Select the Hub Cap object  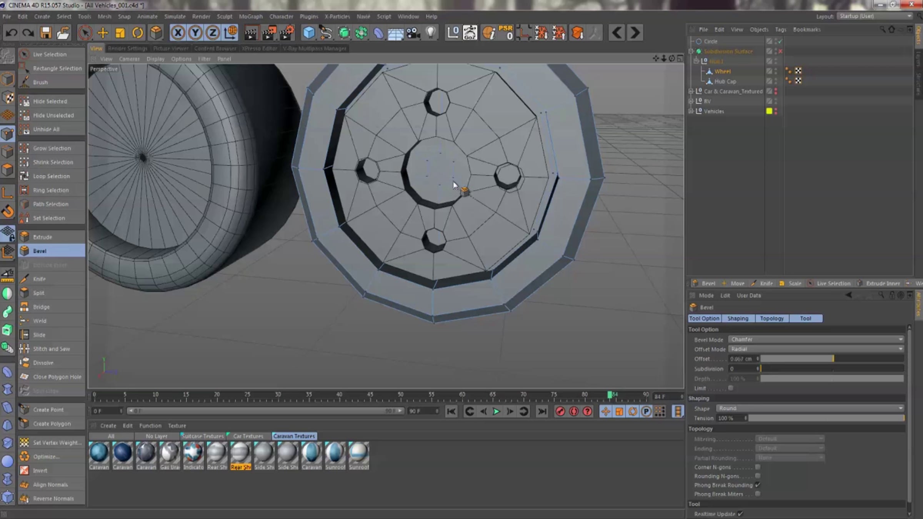(x=725, y=81)
